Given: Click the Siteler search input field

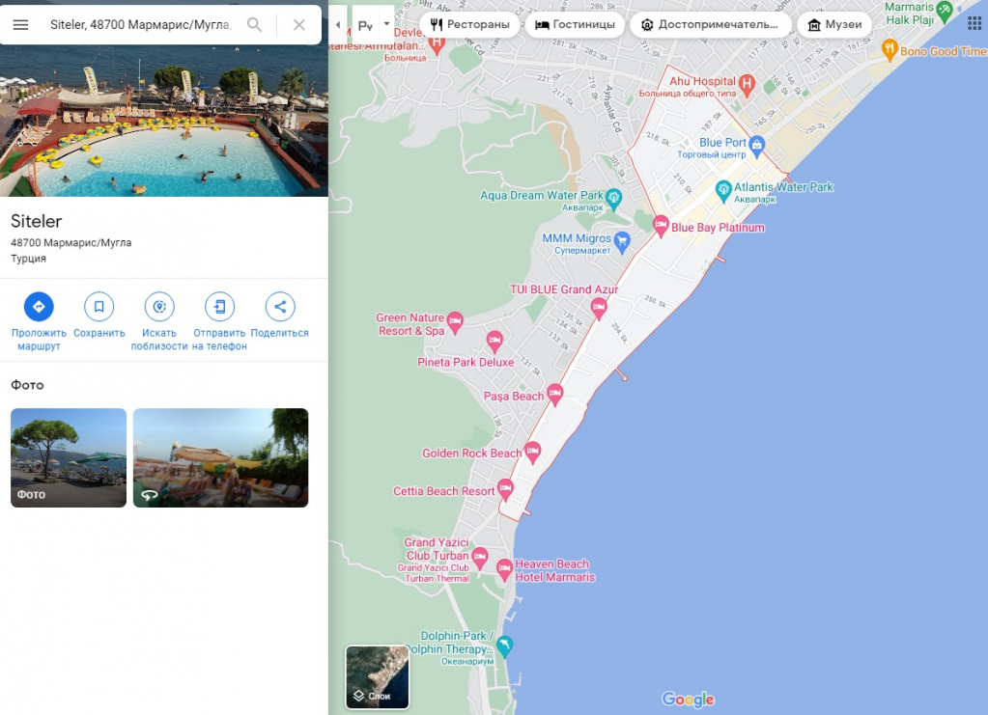Looking at the screenshot, I should click(x=140, y=24).
